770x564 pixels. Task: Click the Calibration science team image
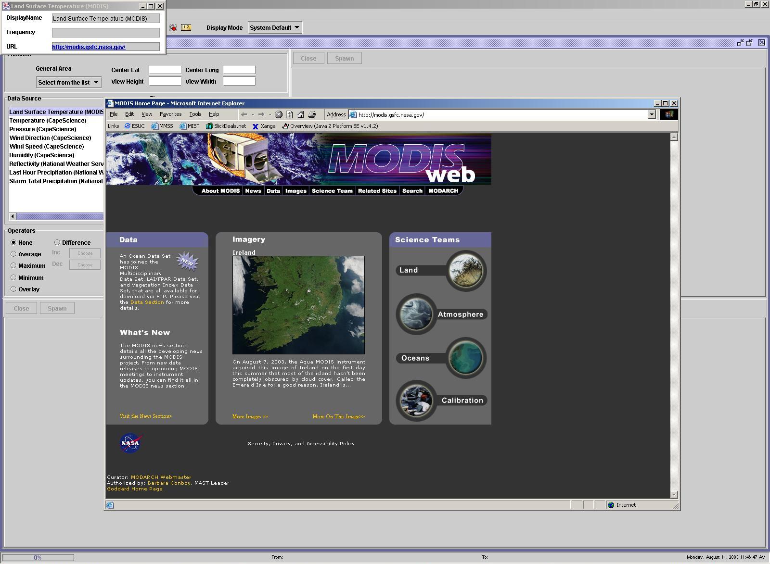pyautogui.click(x=416, y=401)
